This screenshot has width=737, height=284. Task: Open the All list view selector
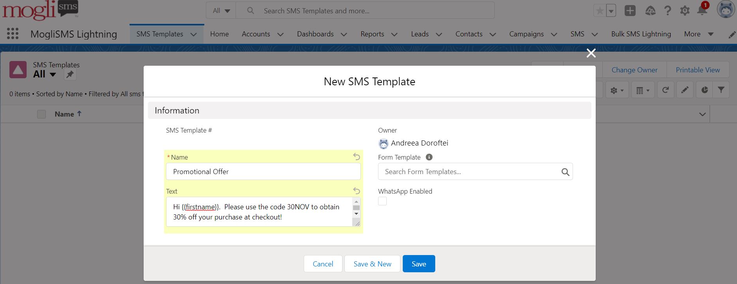[45, 74]
